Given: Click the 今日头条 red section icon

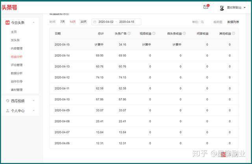Looking at the screenshot, I should [7, 22].
